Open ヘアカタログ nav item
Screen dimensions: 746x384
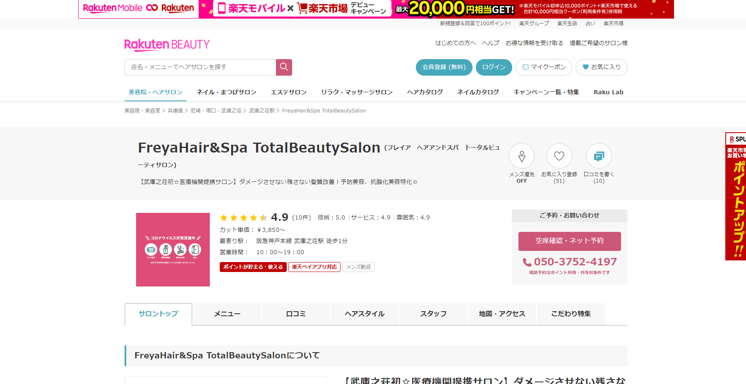425,92
